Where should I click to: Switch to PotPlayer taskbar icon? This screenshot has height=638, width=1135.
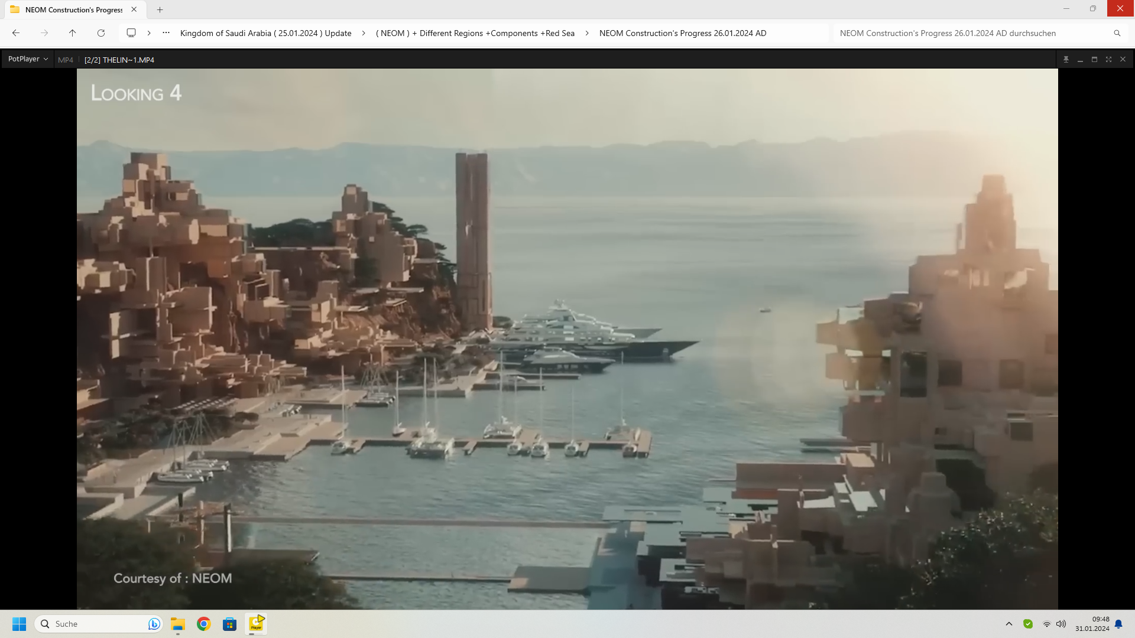[x=256, y=624]
